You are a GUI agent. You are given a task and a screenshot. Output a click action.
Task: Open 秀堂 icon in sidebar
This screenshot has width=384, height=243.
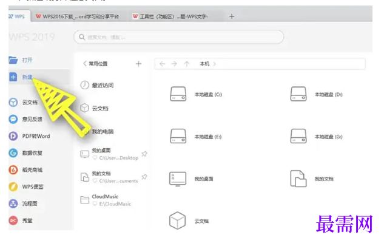(13, 221)
